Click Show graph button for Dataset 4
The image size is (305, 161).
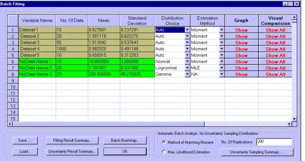[242, 49]
